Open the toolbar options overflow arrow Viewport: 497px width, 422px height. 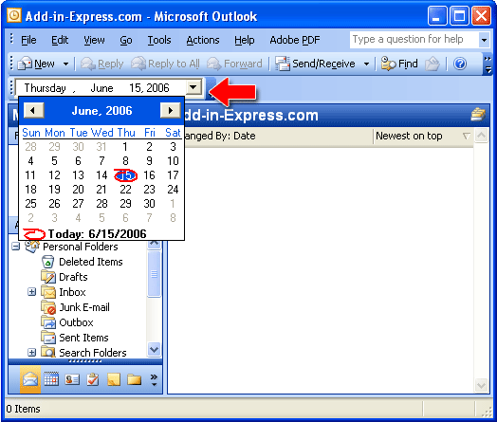488,64
